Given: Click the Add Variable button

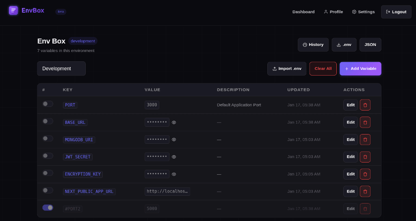Looking at the screenshot, I should [x=360, y=69].
